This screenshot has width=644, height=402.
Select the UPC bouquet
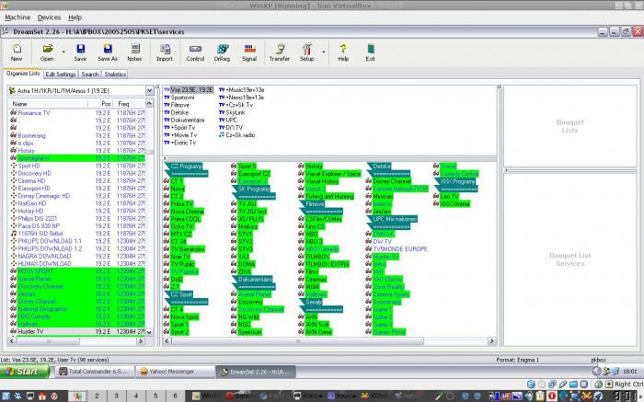[231, 120]
